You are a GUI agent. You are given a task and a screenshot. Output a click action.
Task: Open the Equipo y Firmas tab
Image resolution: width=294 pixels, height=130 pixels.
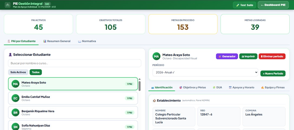tap(273, 87)
